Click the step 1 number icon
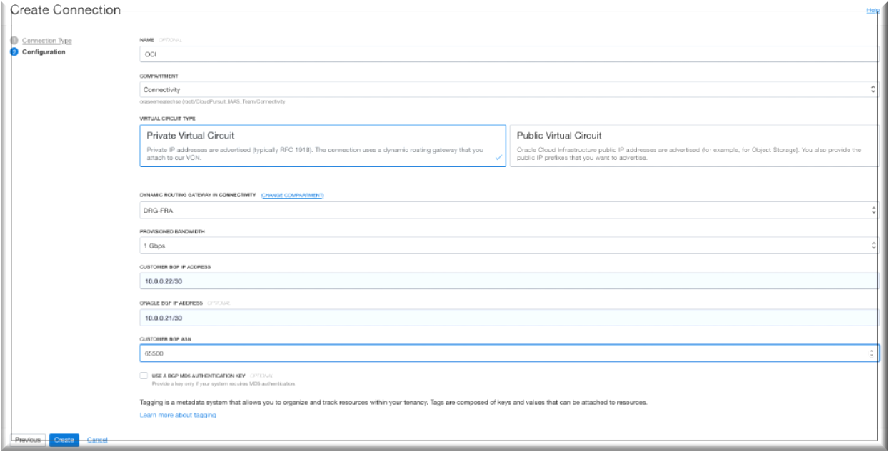The height and width of the screenshot is (452, 889). click(14, 41)
